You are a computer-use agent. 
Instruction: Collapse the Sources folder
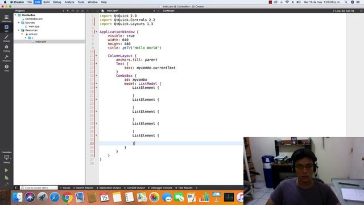(19, 23)
